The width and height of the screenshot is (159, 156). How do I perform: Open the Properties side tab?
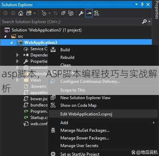[x=157, y=9]
